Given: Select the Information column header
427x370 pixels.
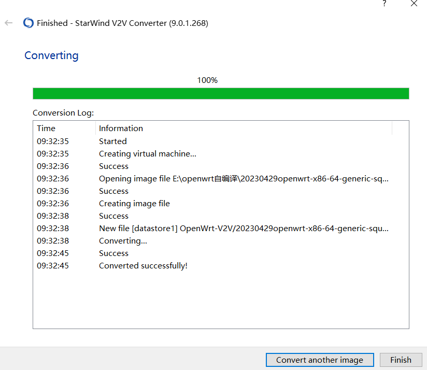Looking at the screenshot, I should click(244, 128).
